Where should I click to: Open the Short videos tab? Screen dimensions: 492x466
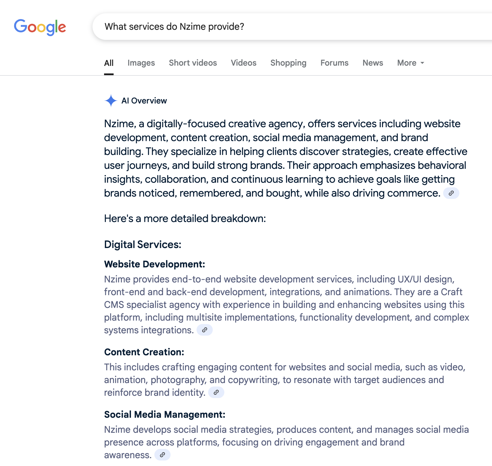[193, 63]
